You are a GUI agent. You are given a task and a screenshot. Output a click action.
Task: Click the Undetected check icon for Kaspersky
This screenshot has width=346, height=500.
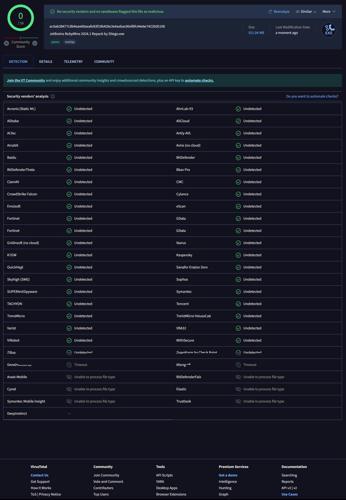[238, 255]
